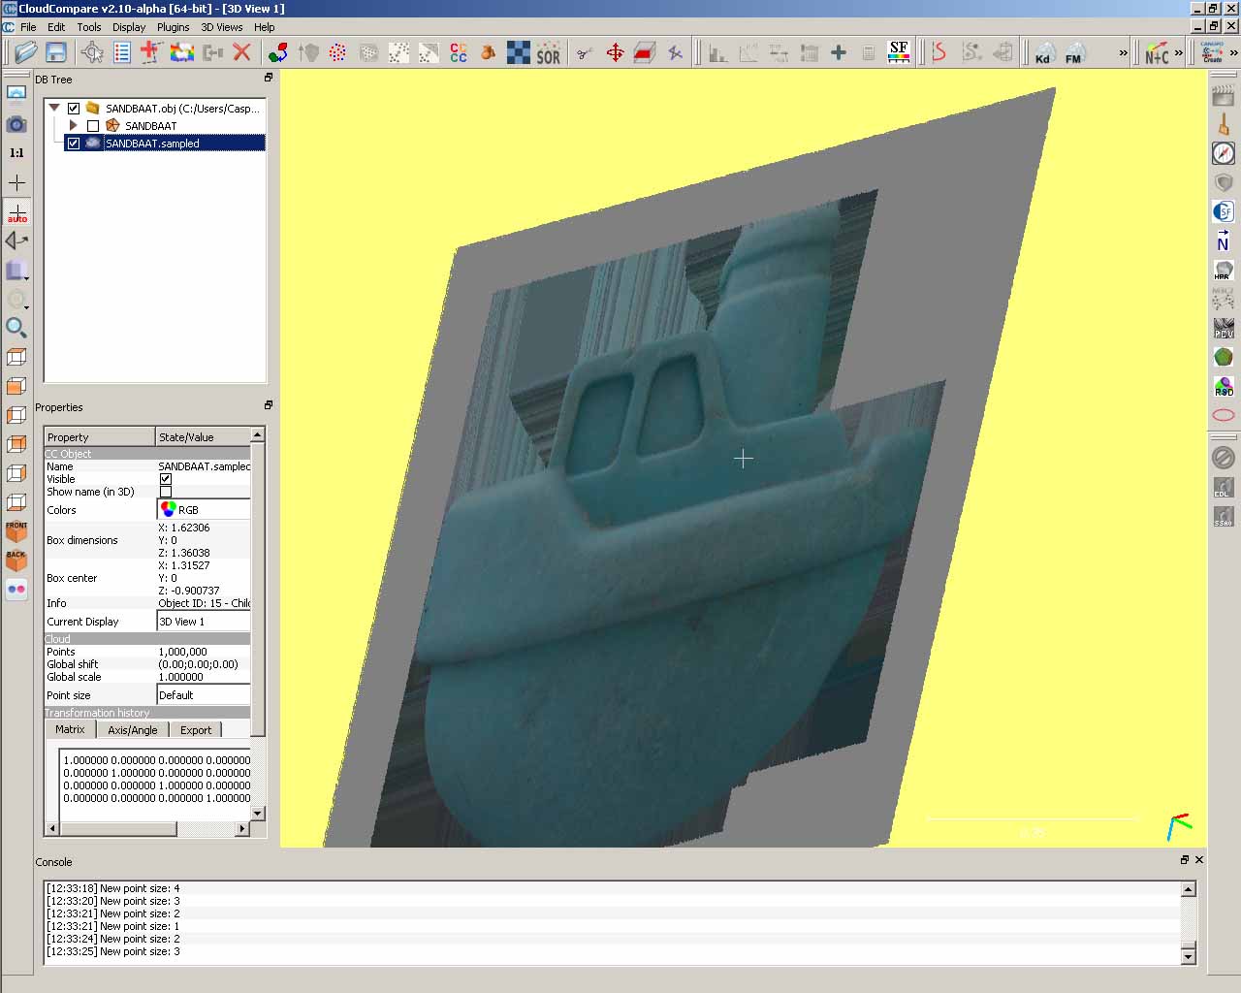
Task: Open the SF color scale editor
Action: pyautogui.click(x=898, y=52)
